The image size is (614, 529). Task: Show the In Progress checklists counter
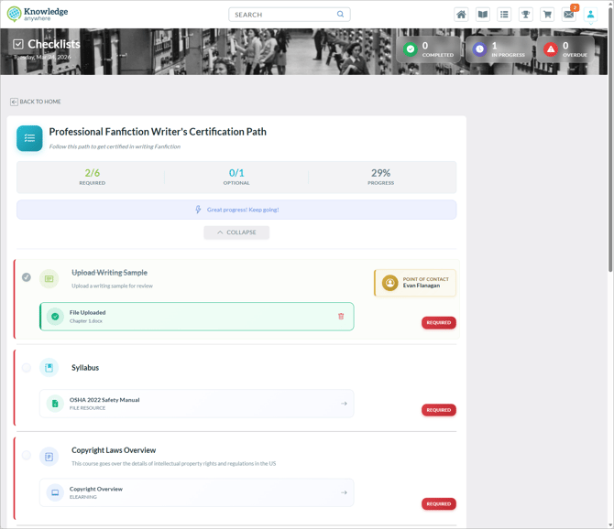tap(498, 49)
